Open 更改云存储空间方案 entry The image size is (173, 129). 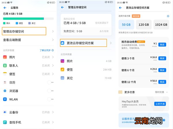pos(83,43)
